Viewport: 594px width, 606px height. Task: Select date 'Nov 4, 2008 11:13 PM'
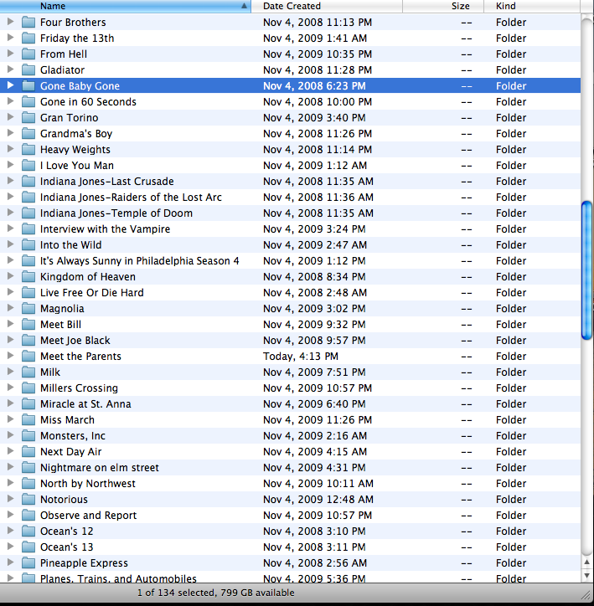(x=318, y=23)
